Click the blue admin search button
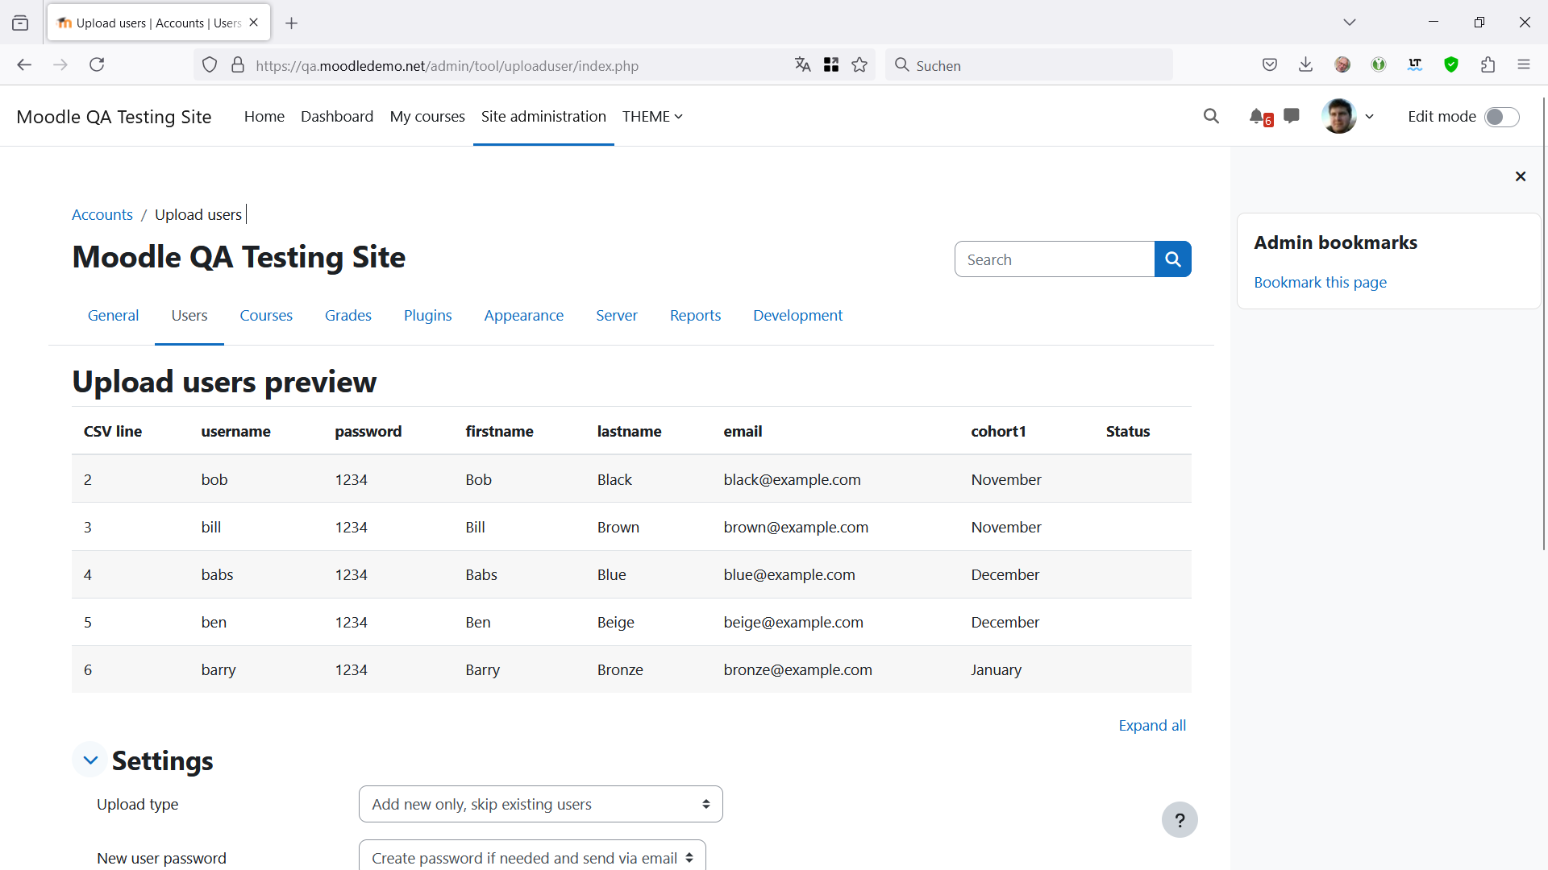The width and height of the screenshot is (1548, 870). pos(1173,259)
